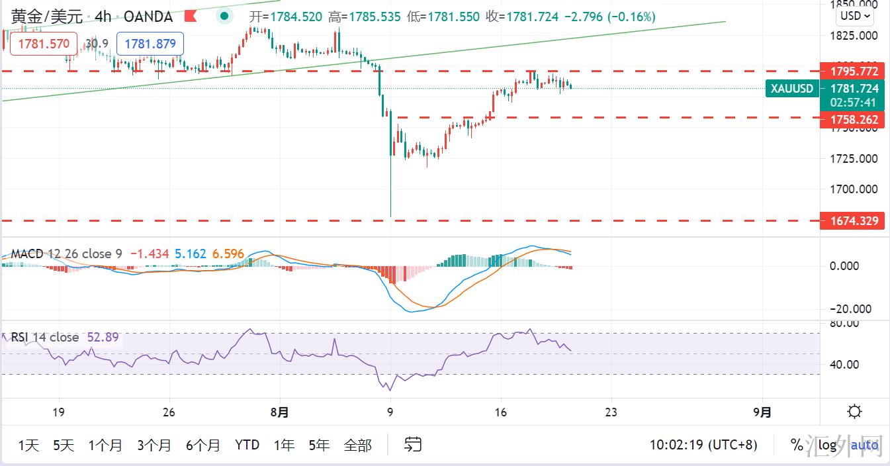Click the sell price 1781.570 button
890x466 pixels.
[x=44, y=44]
